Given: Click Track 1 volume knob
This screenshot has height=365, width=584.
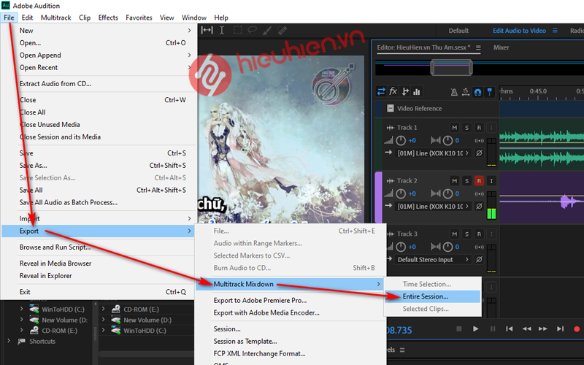Looking at the screenshot, I should (401, 140).
